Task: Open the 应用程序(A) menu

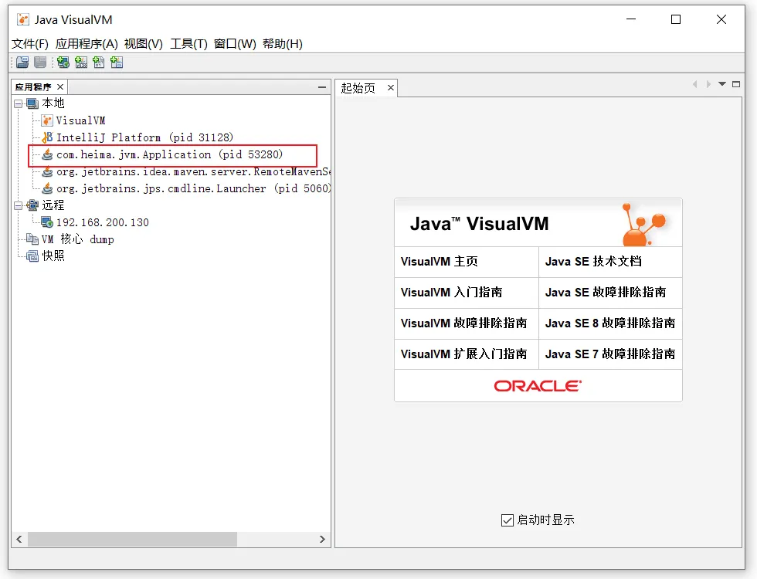Action: [87, 44]
